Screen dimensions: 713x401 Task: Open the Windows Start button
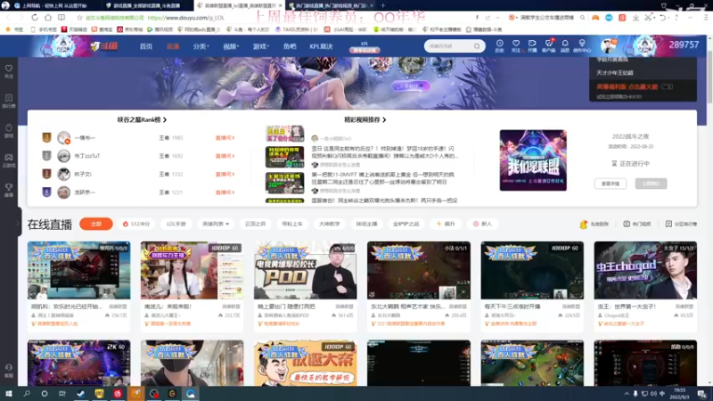tap(9, 393)
